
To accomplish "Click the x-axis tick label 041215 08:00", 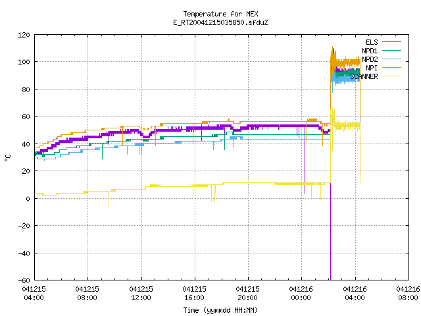I will pos(87,294).
